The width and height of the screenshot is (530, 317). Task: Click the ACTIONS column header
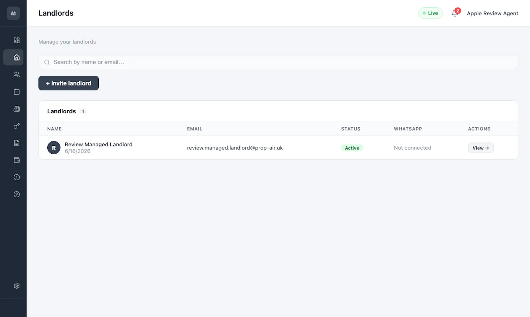(x=479, y=129)
